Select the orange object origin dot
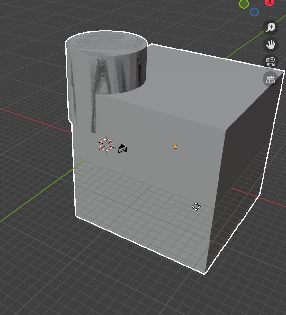The height and width of the screenshot is (315, 286). [x=175, y=147]
